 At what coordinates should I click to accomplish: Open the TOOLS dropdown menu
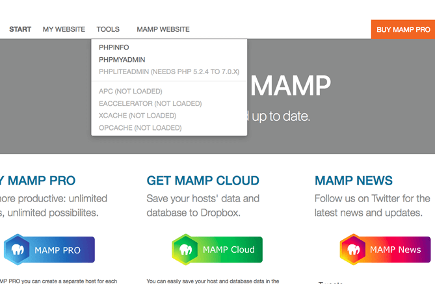[x=108, y=29]
